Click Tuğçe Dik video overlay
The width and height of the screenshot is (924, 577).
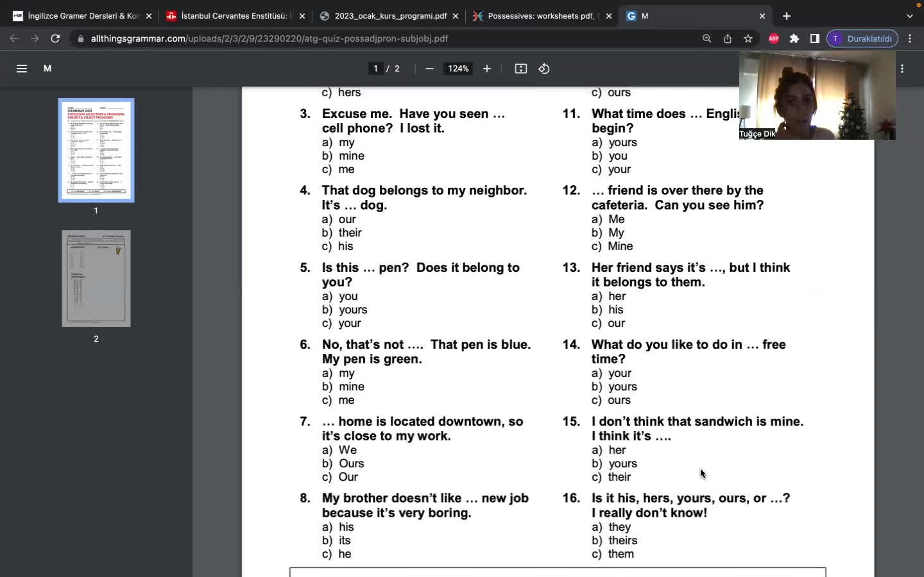pyautogui.click(x=817, y=96)
